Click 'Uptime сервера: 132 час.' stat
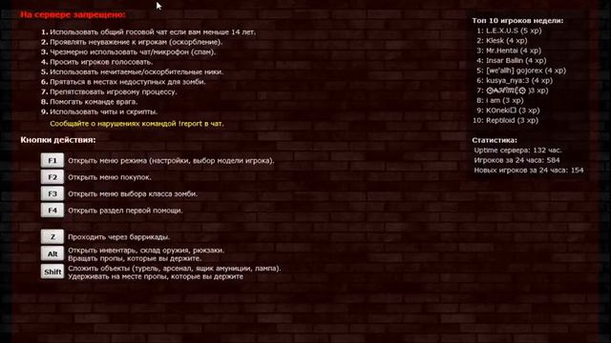 (517, 151)
